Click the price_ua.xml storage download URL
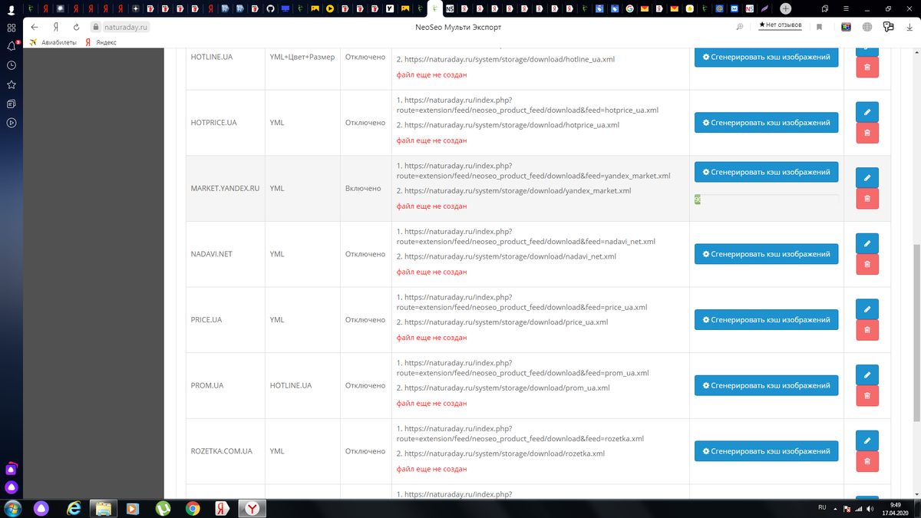 507,322
